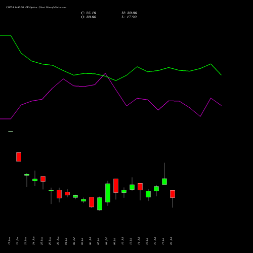Click the 24 Jun date axis label
This screenshot has height=253, width=253.
click(x=33, y=241)
